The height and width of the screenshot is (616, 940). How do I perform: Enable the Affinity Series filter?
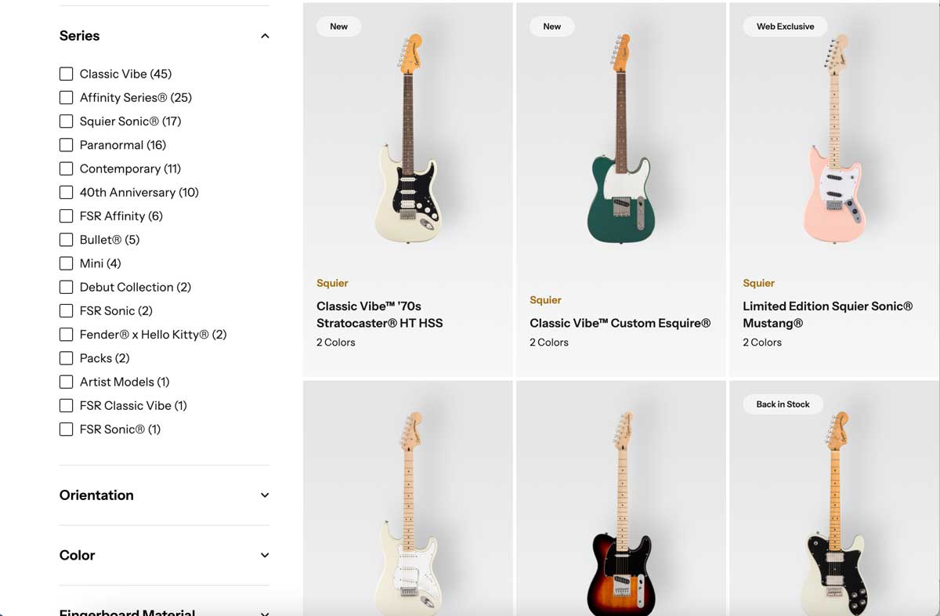point(66,97)
